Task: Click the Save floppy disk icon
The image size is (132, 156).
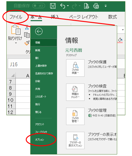Action: point(53,6)
